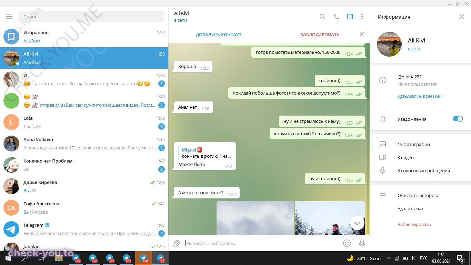The image size is (471, 265).
Task: Open the chat named И
Action: point(84,79)
